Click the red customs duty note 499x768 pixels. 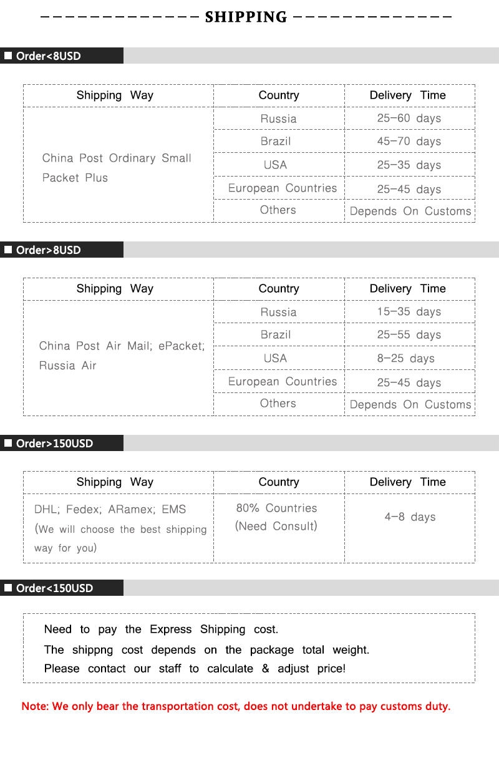[x=236, y=706]
